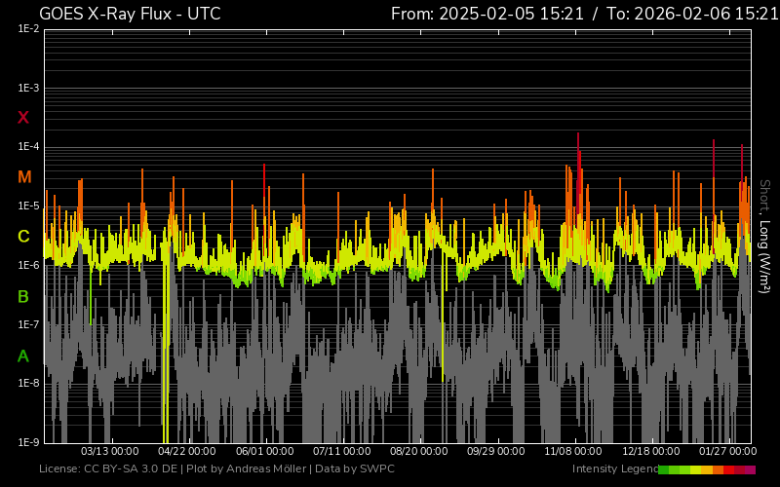Click the 06/01 00:00 x-axis label
This screenshot has height=487, width=780.
point(265,452)
